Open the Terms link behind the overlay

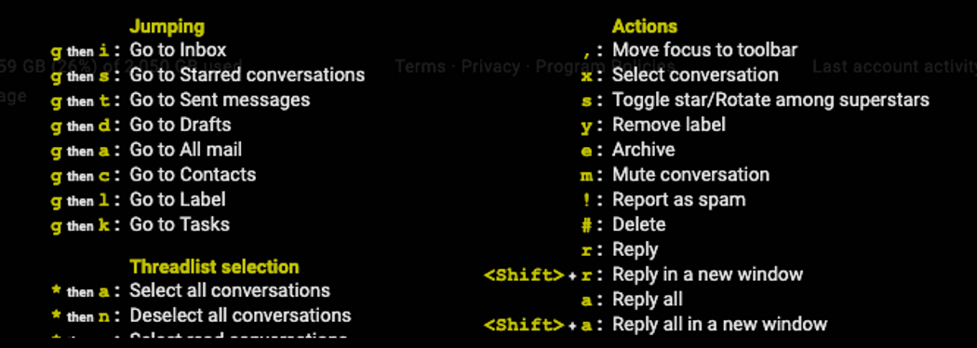click(420, 66)
